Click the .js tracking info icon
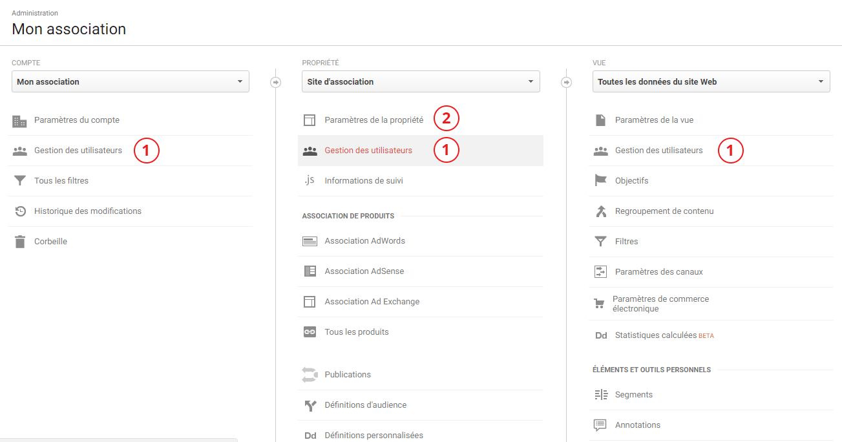This screenshot has height=442, width=842. 310,181
